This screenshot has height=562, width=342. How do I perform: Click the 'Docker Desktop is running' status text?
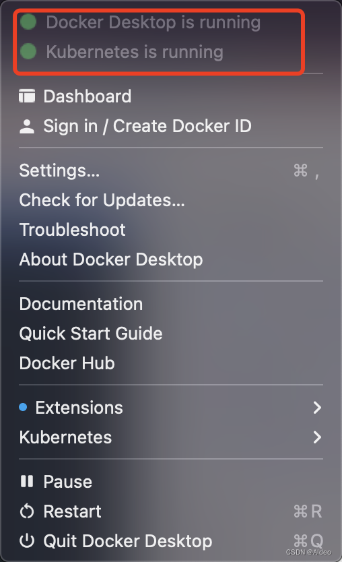[x=153, y=22]
